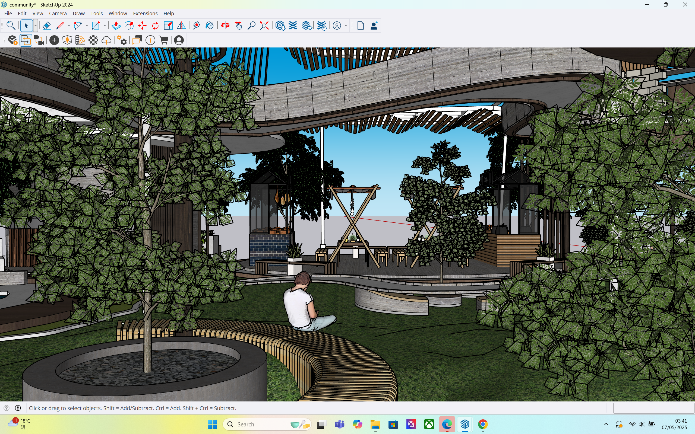Select the Move tool
Viewport: 695px width, 434px height.
[142, 26]
